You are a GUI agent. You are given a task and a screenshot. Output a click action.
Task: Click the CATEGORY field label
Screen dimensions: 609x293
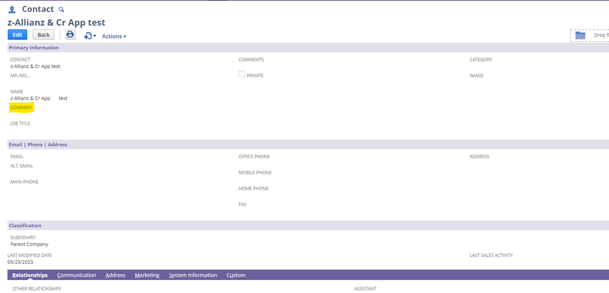481,60
